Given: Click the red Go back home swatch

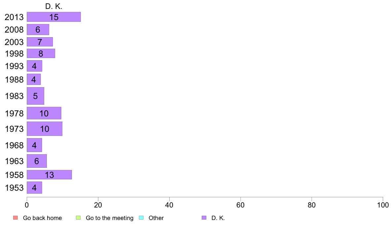Looking at the screenshot, I should tap(16, 218).
